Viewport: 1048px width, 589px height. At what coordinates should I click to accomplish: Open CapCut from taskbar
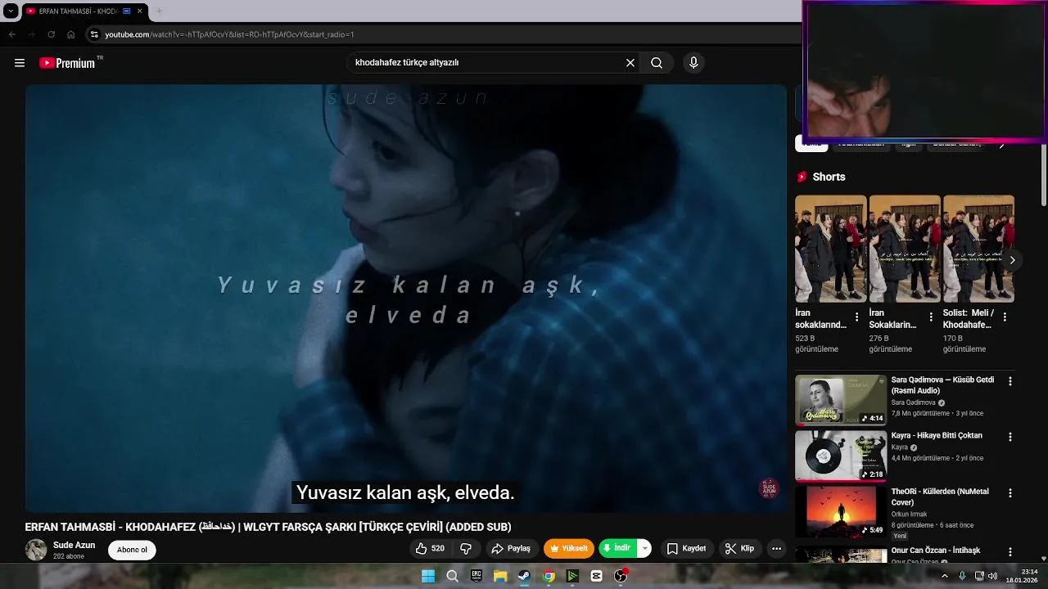pos(596,576)
